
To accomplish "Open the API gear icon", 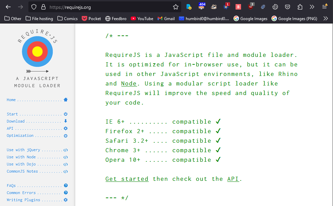I will 65,128.
